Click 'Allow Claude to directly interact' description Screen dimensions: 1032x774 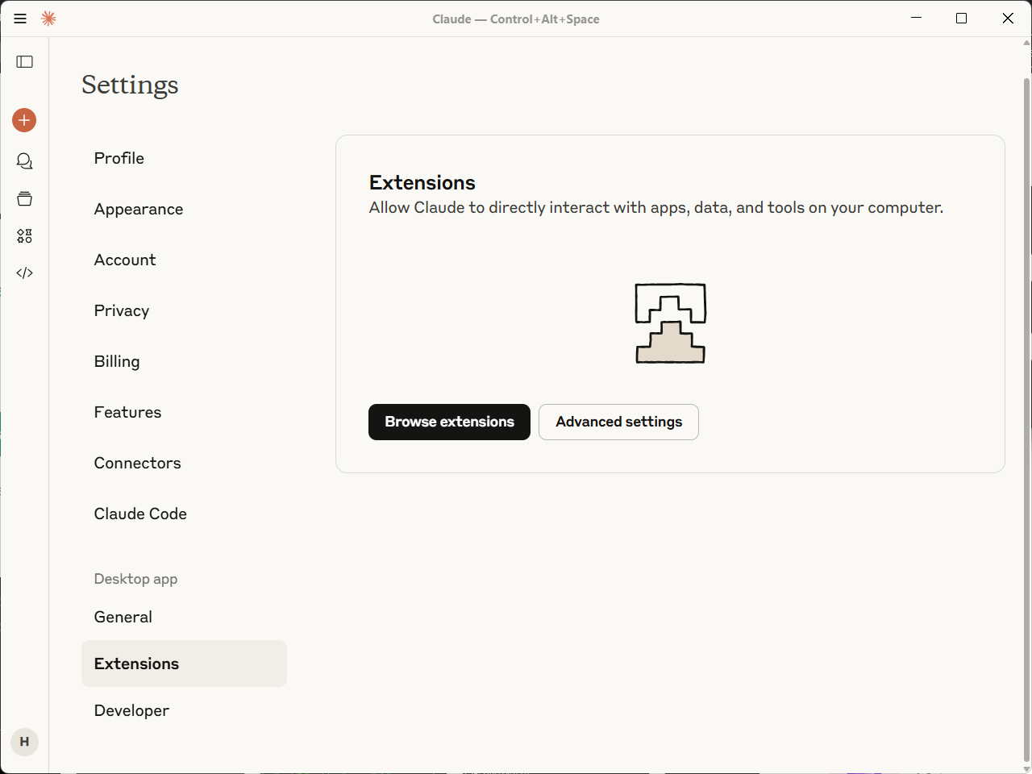[656, 207]
